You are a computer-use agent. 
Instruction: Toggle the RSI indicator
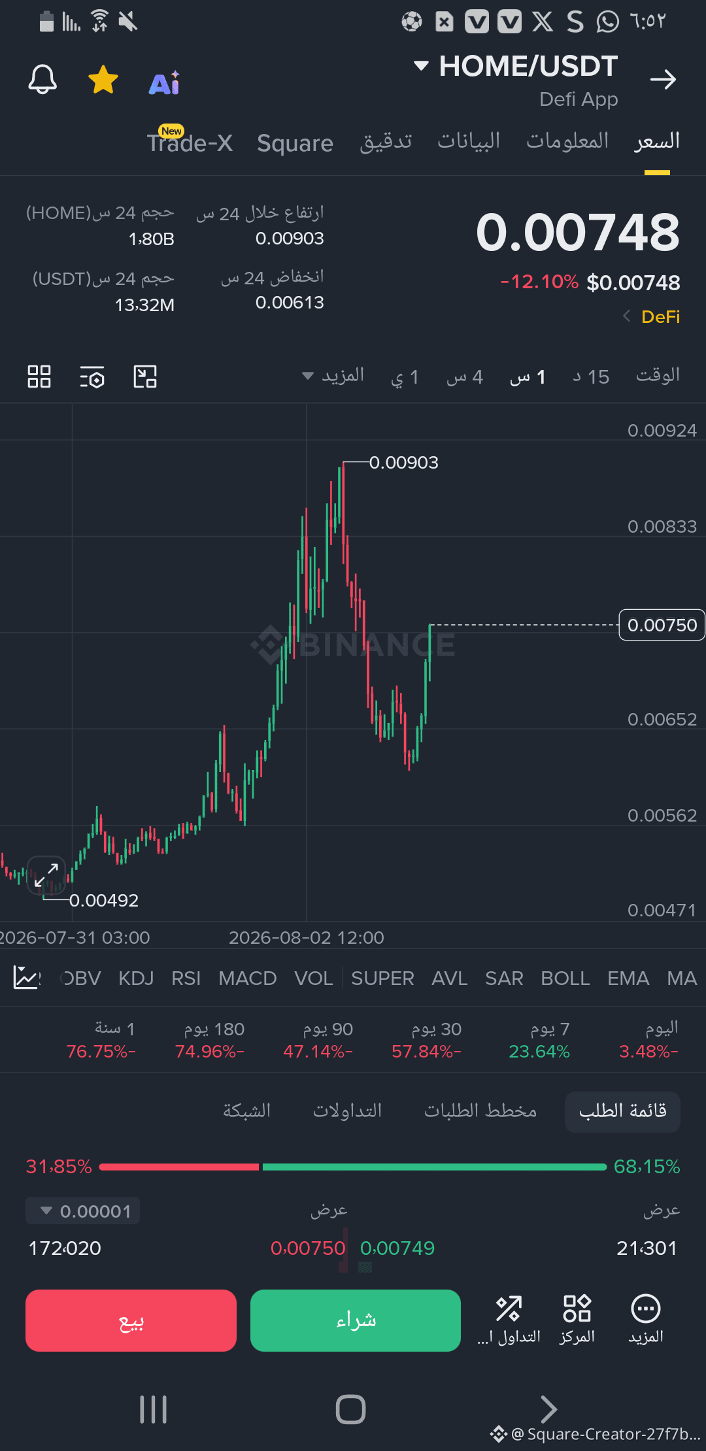click(x=186, y=978)
